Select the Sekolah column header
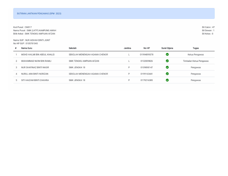 click(72, 48)
